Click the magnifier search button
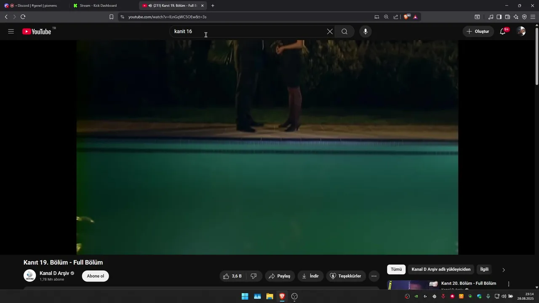 point(344,32)
